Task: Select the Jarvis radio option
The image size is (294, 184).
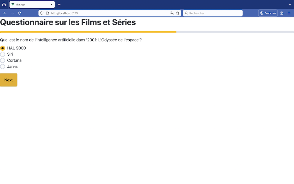Action: (3, 67)
